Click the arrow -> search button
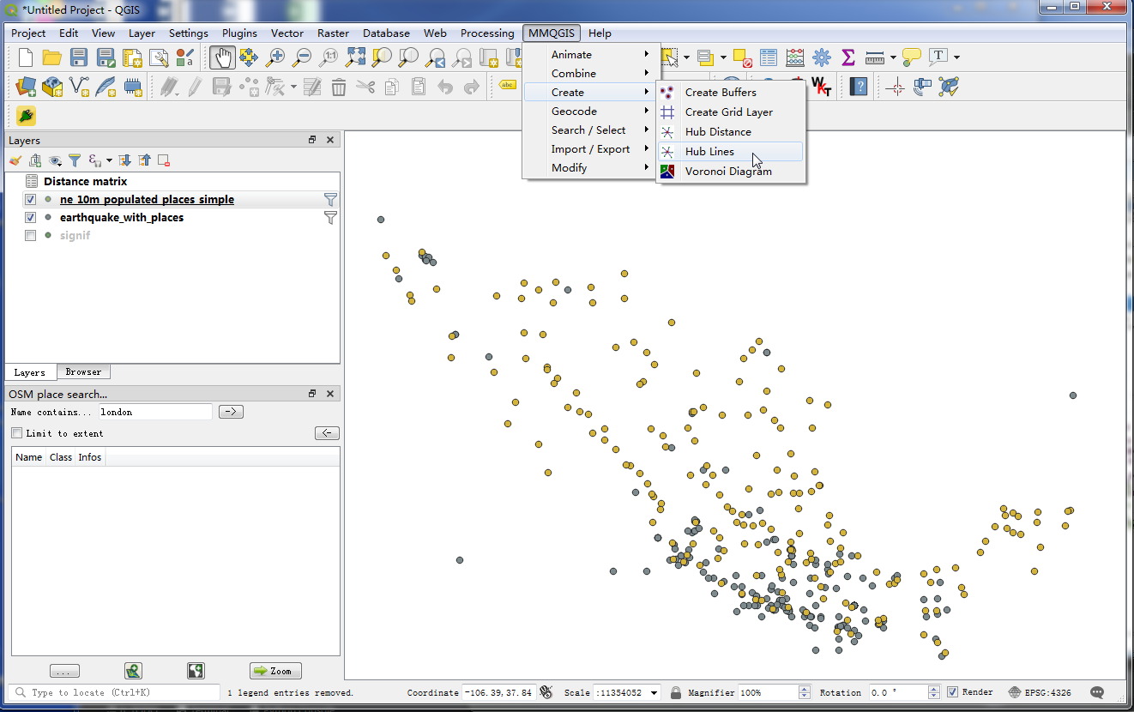 tap(231, 412)
